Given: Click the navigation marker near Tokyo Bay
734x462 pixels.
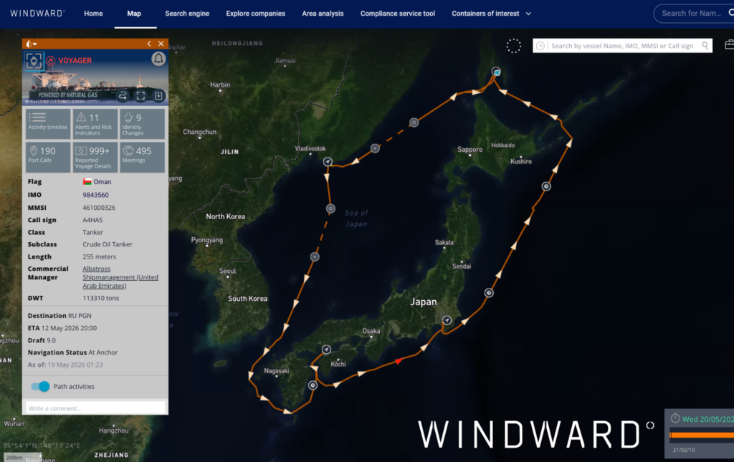Looking at the screenshot, I should 447,320.
